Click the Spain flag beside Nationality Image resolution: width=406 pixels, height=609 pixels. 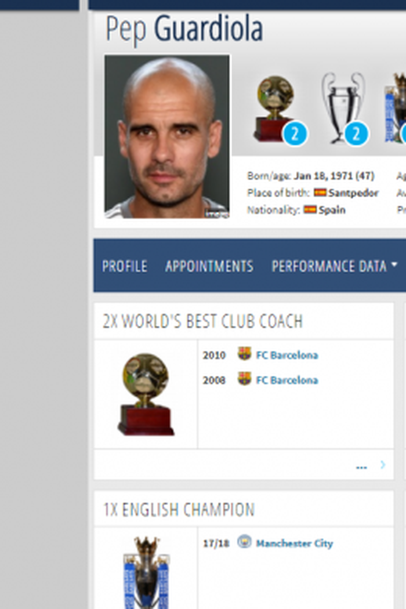click(310, 209)
